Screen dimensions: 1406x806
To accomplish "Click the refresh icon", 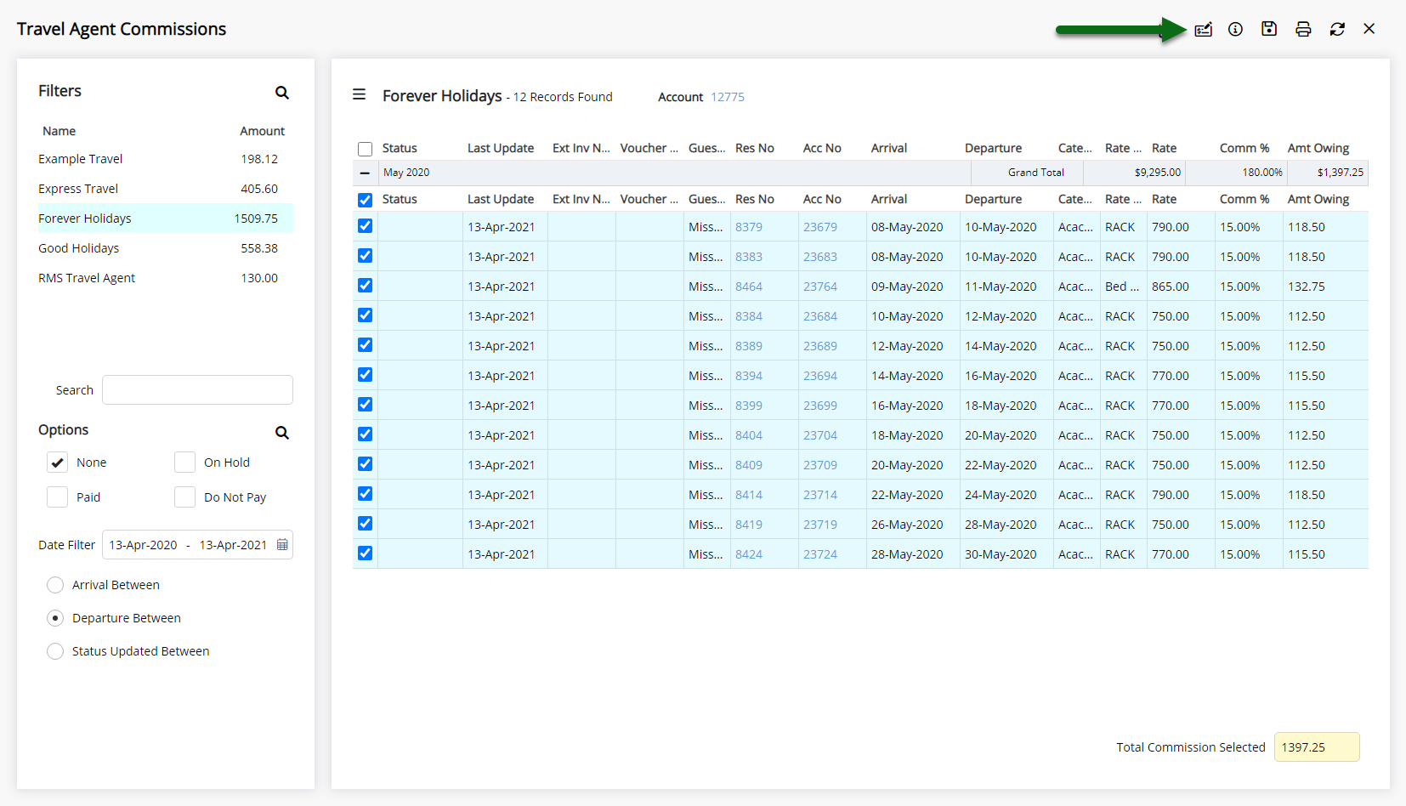I will click(1337, 30).
